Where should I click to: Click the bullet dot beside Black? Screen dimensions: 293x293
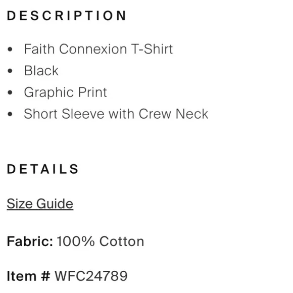point(10,71)
